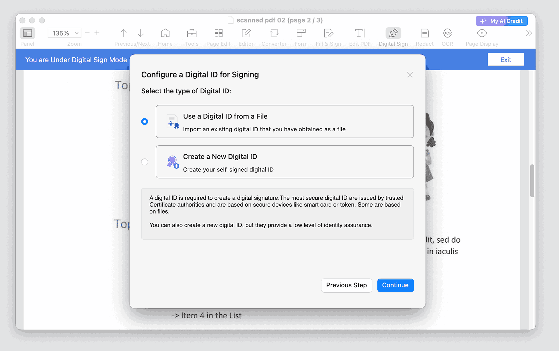Go to previous page arrow

pos(124,33)
